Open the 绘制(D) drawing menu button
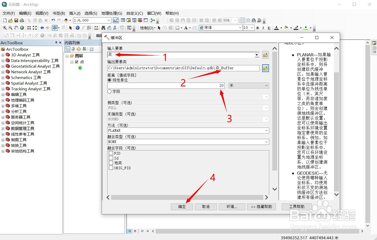 (x=148, y=28)
